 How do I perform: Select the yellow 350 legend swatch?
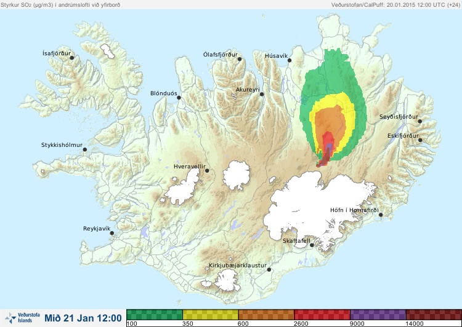tap(211, 315)
